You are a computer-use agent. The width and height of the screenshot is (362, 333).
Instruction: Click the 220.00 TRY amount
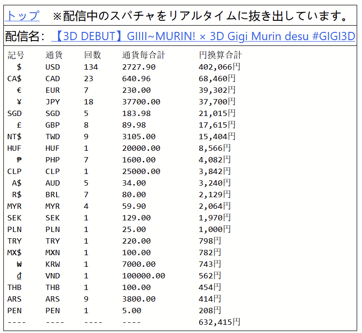click(136, 241)
